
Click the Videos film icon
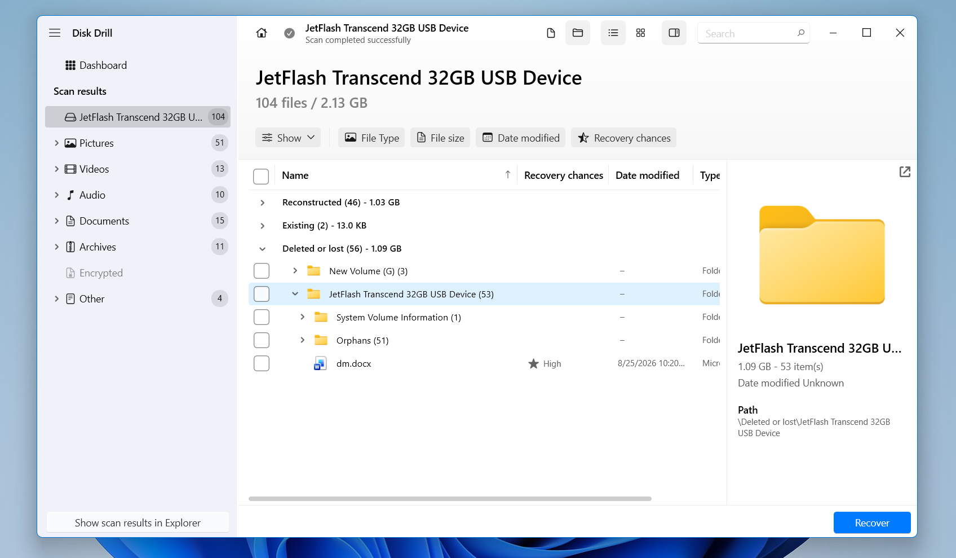[70, 169]
